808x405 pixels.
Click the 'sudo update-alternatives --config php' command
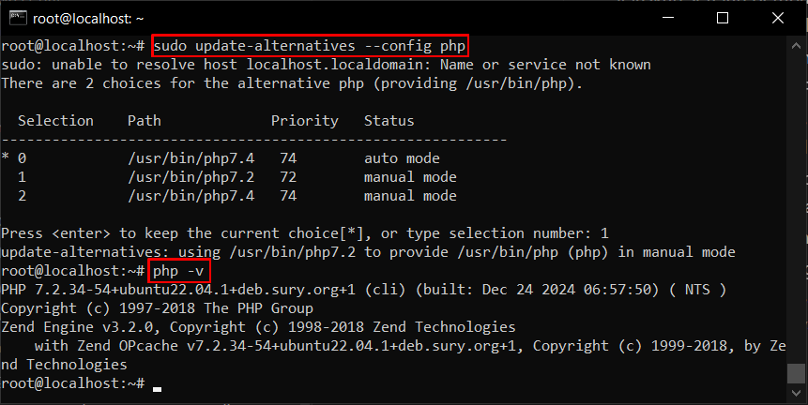pos(310,46)
